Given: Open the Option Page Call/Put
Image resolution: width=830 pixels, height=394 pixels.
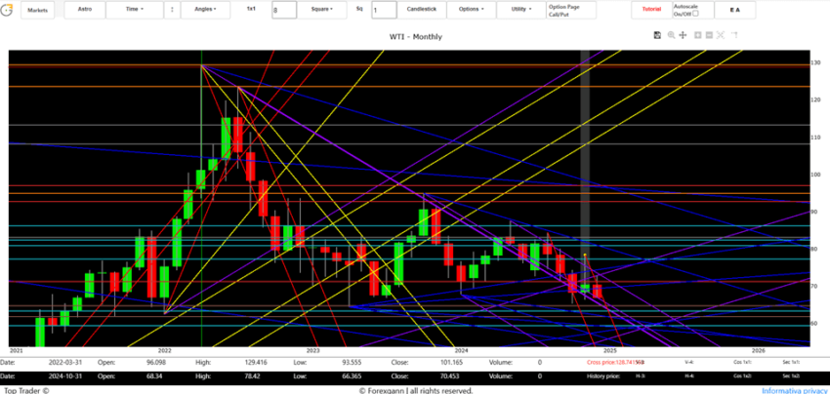Looking at the screenshot, I should coord(571,10).
